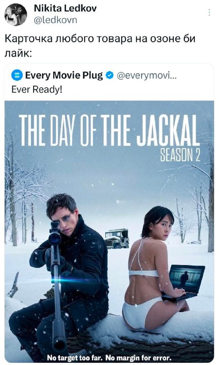Click the blue verified badge
This screenshot has height=365, width=219.
tap(110, 75)
